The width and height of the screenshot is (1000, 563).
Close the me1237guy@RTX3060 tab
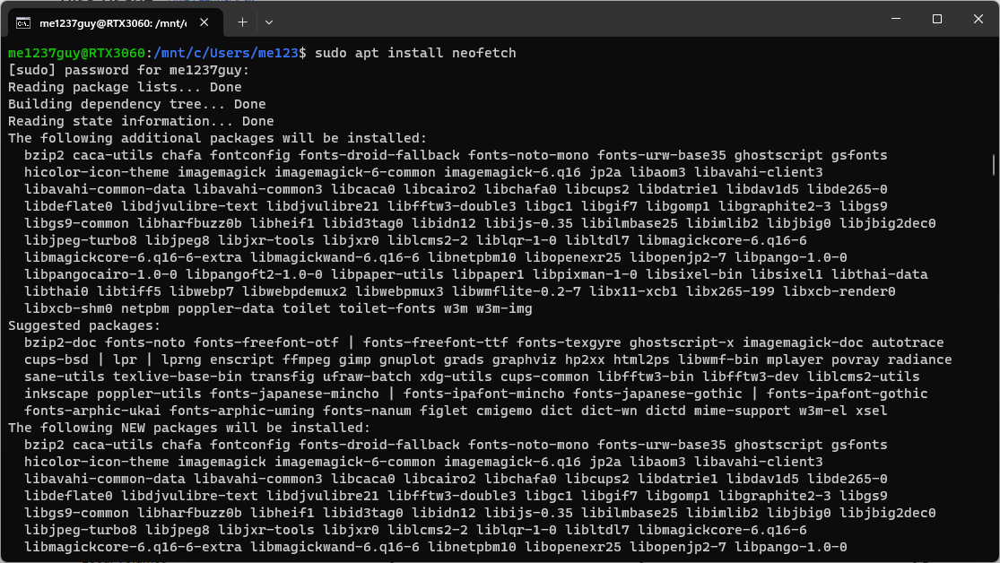coord(204,22)
